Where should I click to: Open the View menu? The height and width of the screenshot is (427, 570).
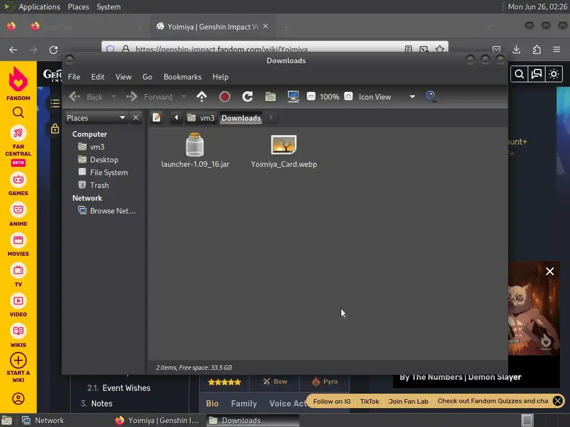(124, 77)
